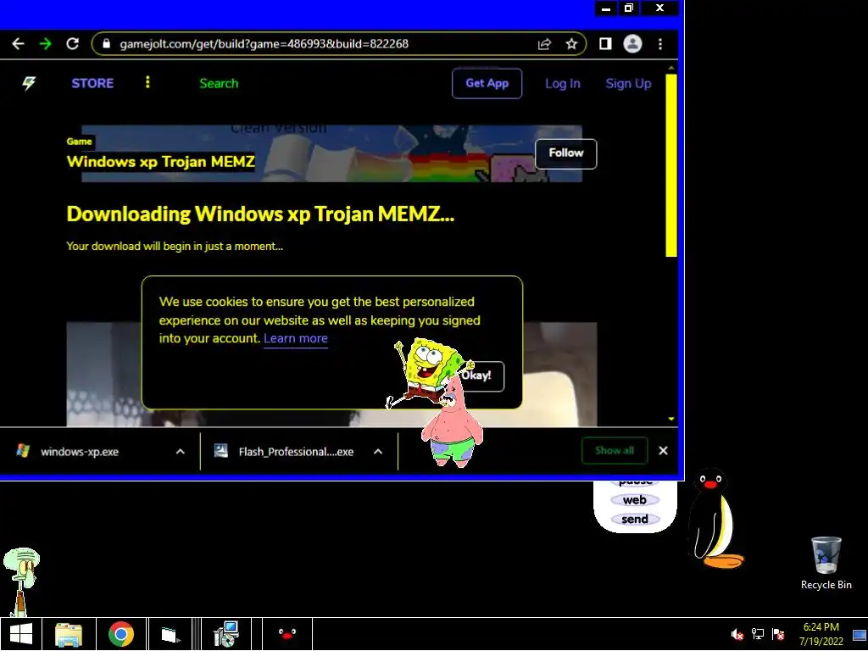Restore down the Chrome window
Viewport: 868px width, 651px height.
point(629,8)
